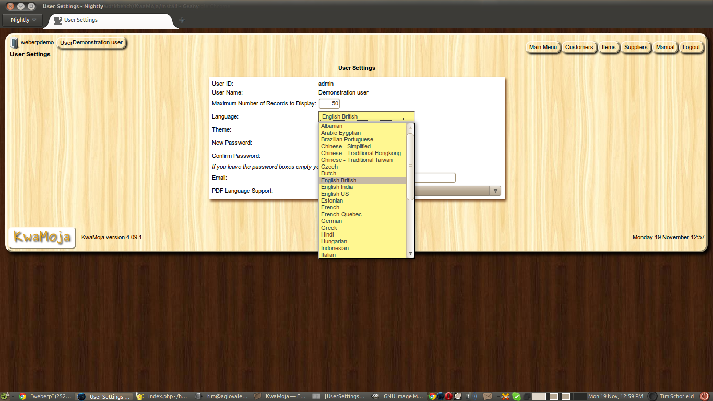
Task: Log out of KwaMoja
Action: tap(691, 47)
